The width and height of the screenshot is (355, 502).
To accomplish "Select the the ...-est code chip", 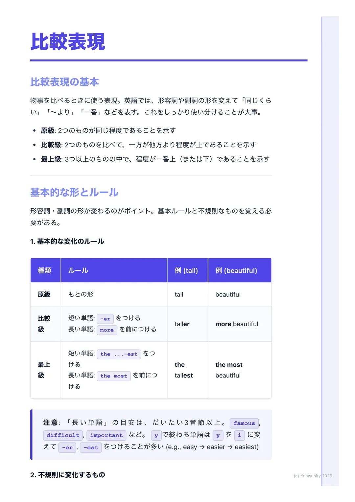I will (119, 354).
